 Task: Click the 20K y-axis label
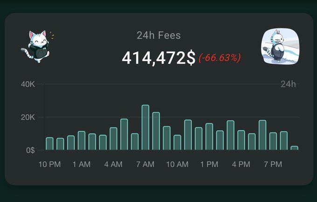coord(28,117)
